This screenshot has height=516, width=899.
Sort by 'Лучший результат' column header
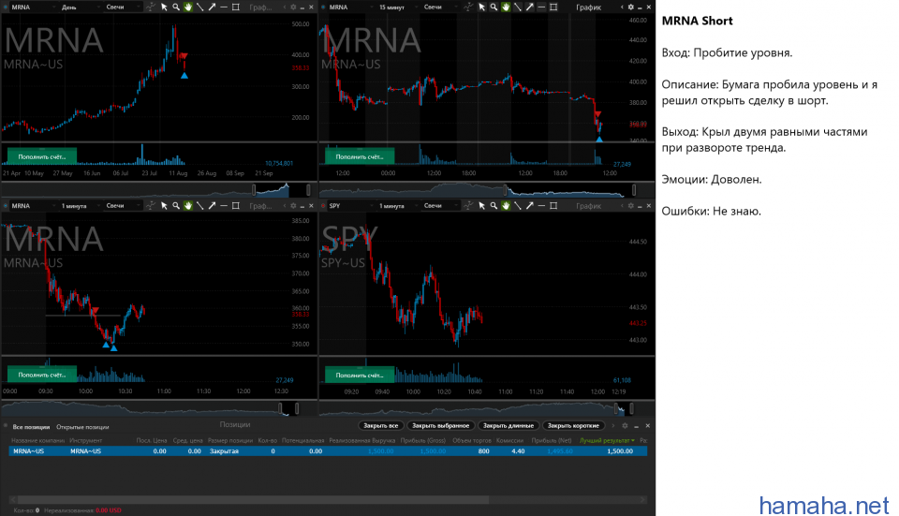tap(607, 440)
